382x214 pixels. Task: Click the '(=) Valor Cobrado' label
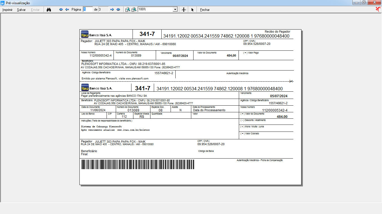[x=250, y=133]
